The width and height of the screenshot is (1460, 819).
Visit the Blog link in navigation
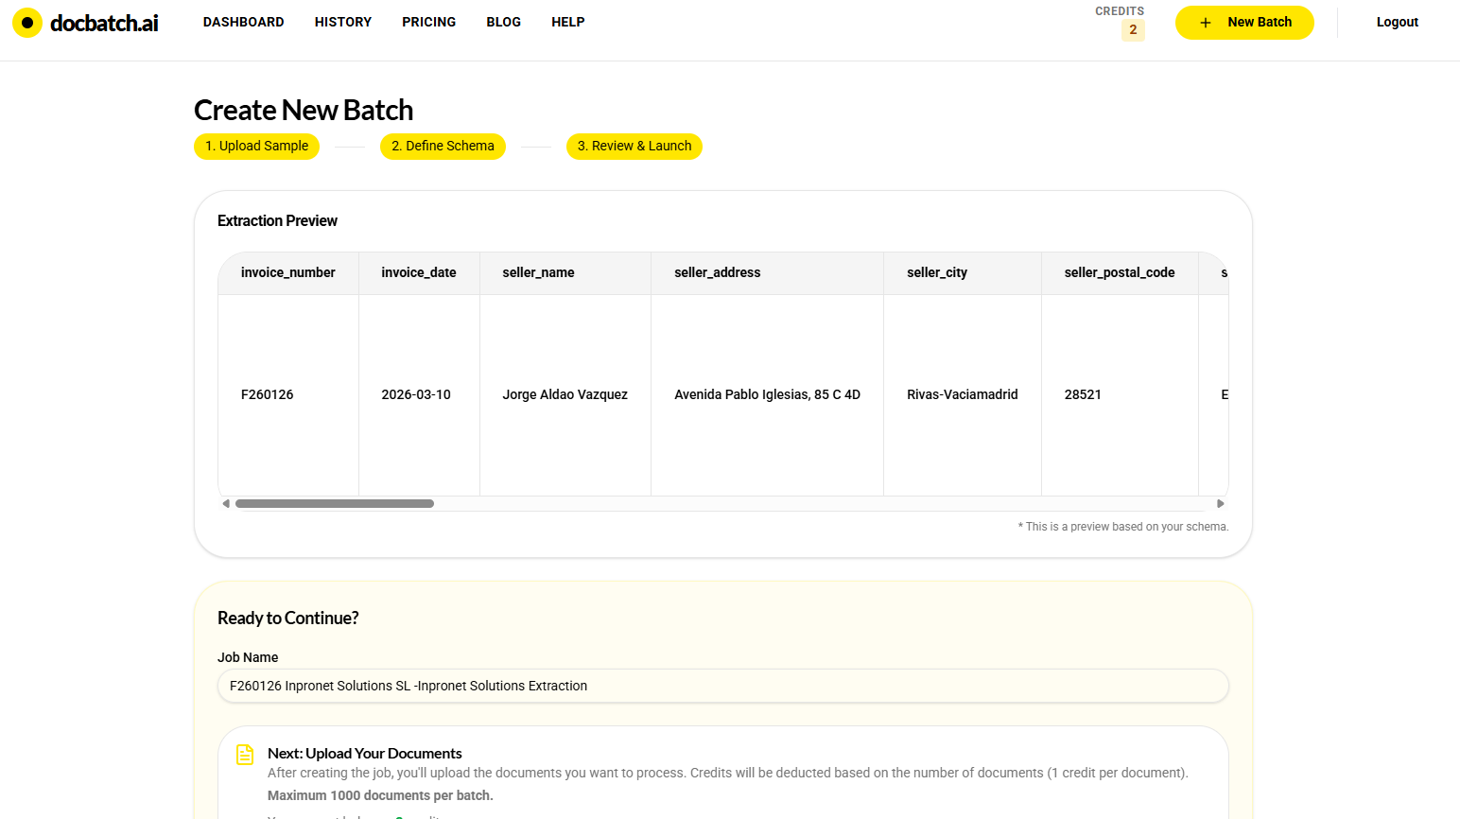tap(503, 22)
